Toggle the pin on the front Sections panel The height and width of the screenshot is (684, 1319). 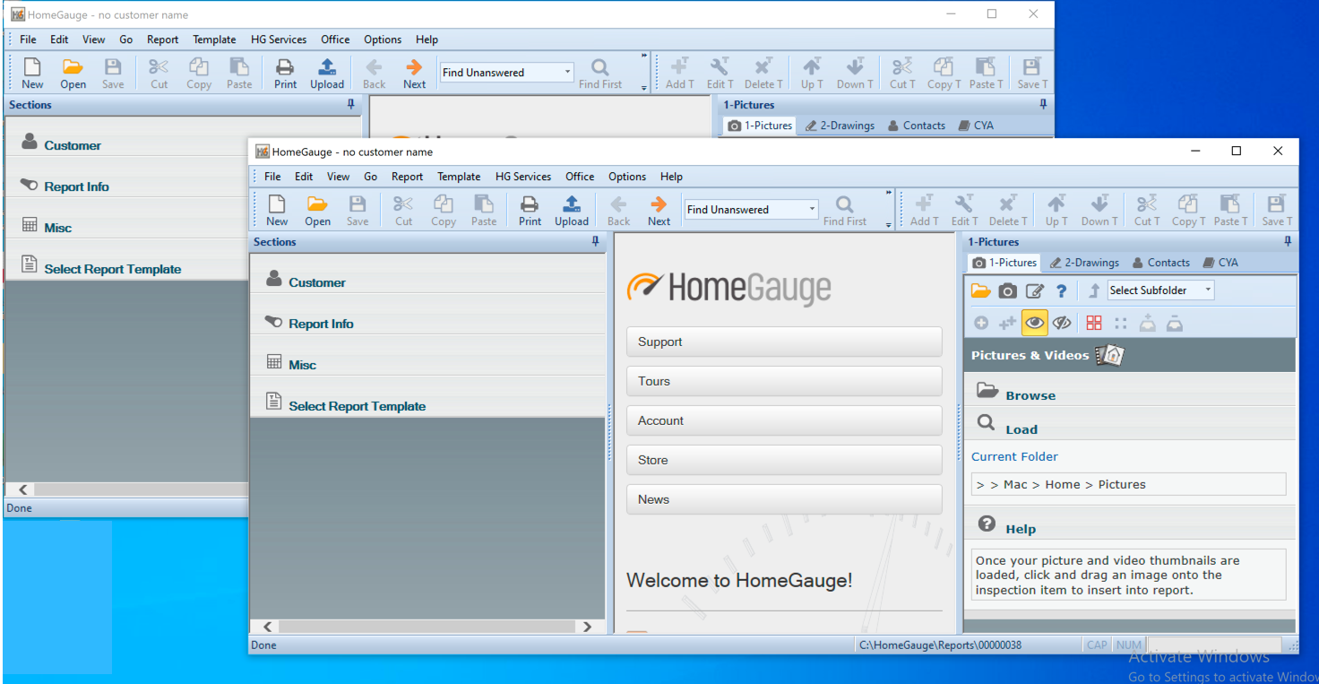pyautogui.click(x=595, y=242)
